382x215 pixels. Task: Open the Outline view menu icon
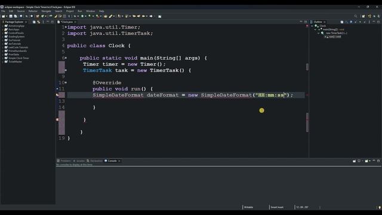[369, 22]
